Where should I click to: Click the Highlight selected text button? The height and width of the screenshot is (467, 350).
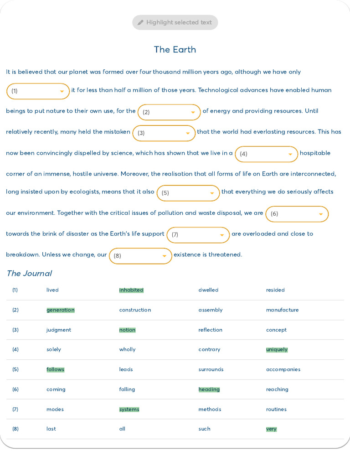(175, 22)
